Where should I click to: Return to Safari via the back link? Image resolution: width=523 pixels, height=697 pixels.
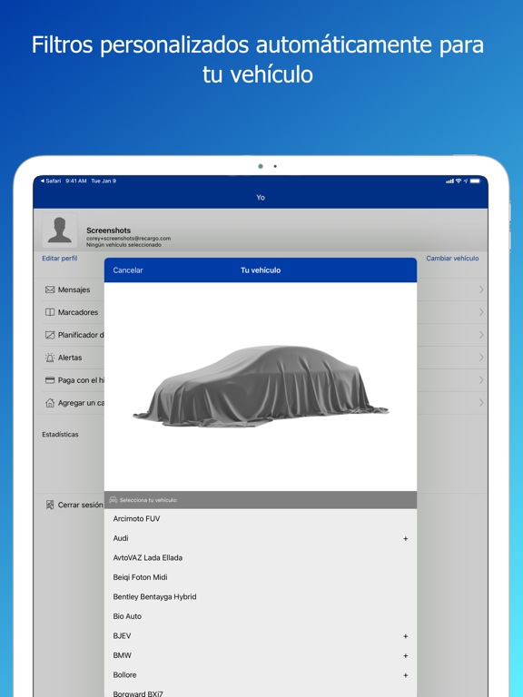(x=51, y=181)
